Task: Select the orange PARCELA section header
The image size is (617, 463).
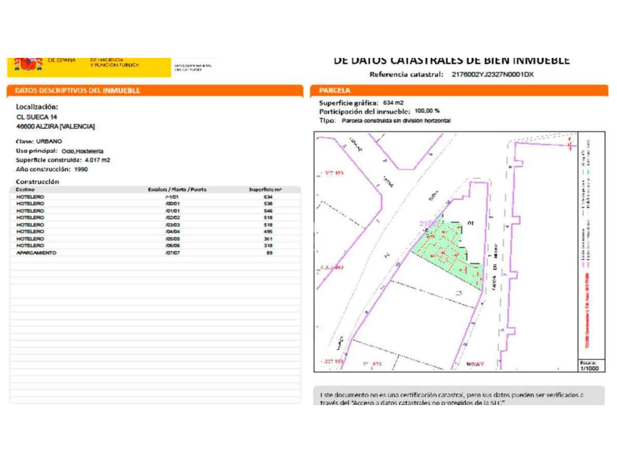Action: (x=335, y=91)
